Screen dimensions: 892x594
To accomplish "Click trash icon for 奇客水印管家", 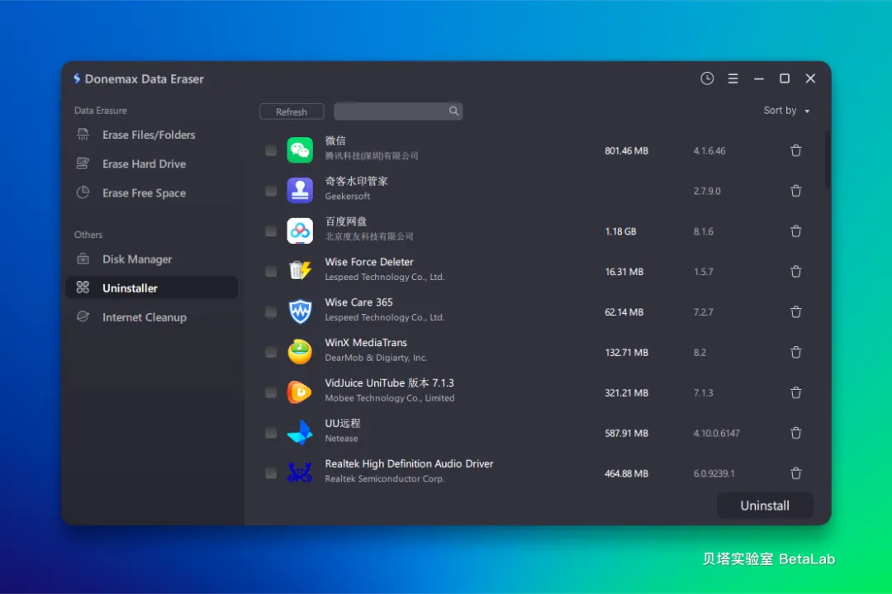I will (x=796, y=191).
